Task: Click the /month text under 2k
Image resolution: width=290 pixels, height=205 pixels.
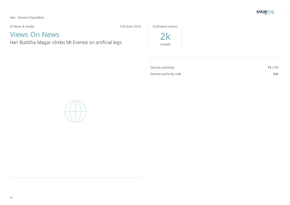Action: pos(165,44)
